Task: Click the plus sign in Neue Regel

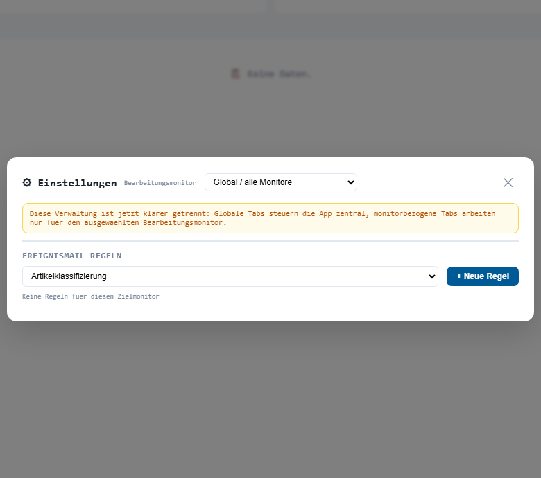Action: (459, 276)
